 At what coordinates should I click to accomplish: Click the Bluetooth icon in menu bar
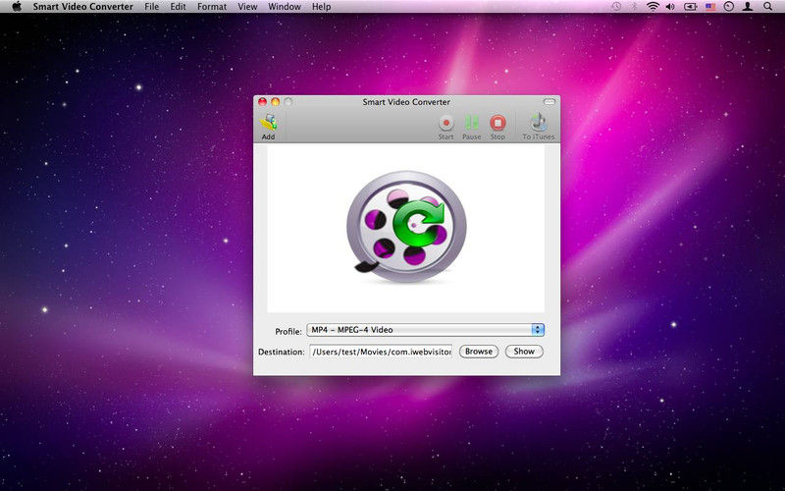tap(633, 7)
